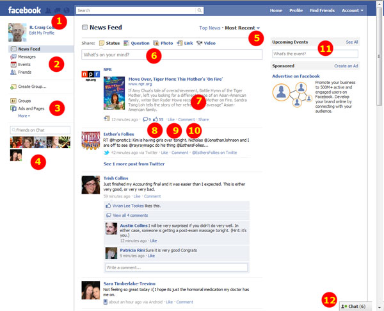The width and height of the screenshot is (384, 311).
Task: Click the Search input field
Action: 136,10
